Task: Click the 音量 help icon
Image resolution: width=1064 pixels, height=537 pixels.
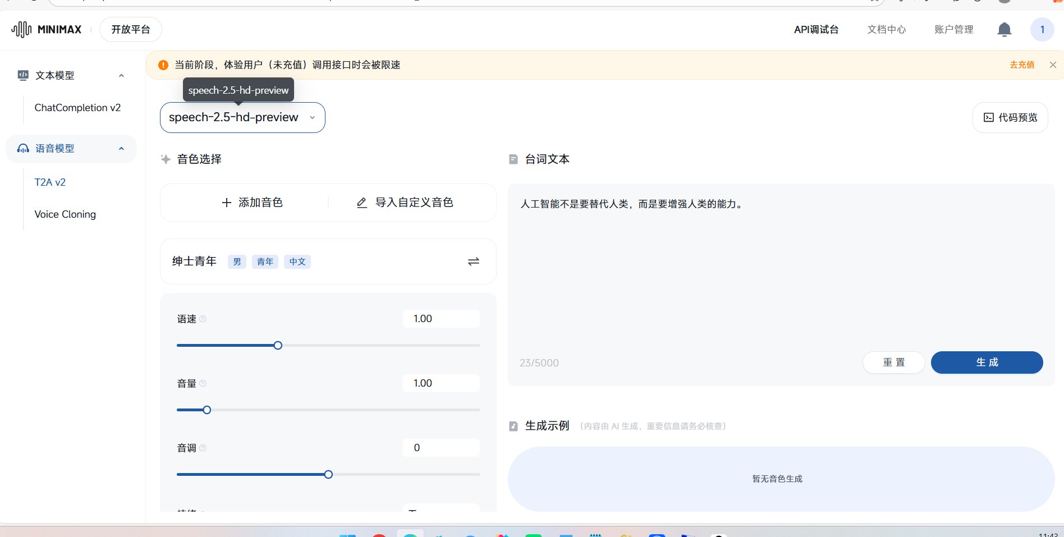Action: coord(203,384)
